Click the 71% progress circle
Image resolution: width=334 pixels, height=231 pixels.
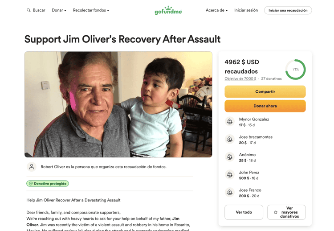click(x=295, y=70)
